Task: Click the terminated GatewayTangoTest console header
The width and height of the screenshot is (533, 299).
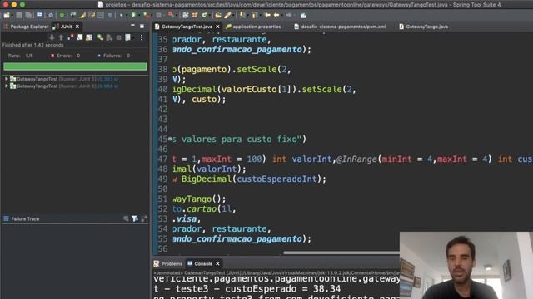Action: 276,273
